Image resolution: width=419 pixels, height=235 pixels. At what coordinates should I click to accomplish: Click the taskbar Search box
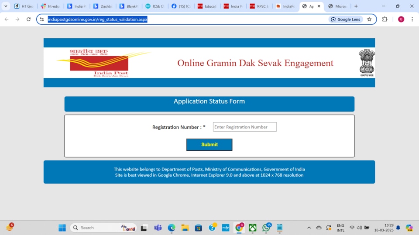[x=103, y=228]
